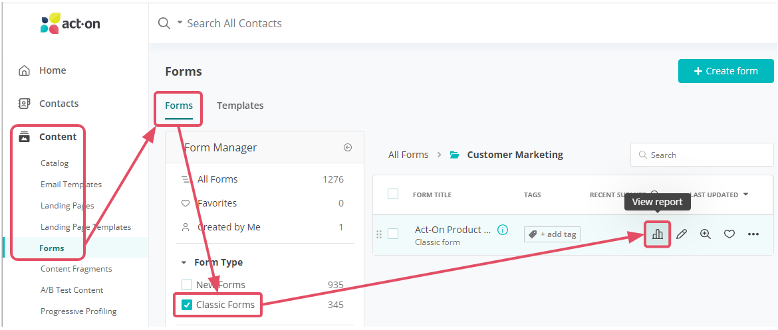Select Favorites filter
The image size is (778, 330).
click(217, 203)
